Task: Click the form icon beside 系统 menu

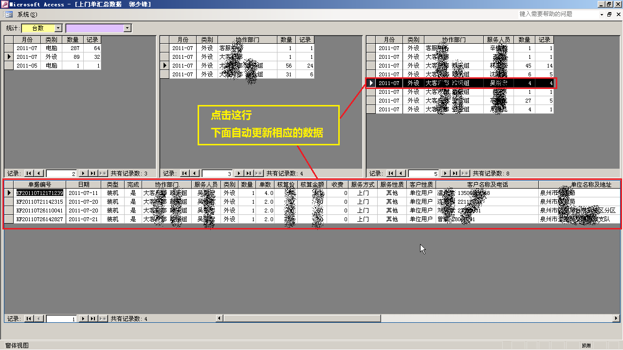Action: pyautogui.click(x=9, y=15)
